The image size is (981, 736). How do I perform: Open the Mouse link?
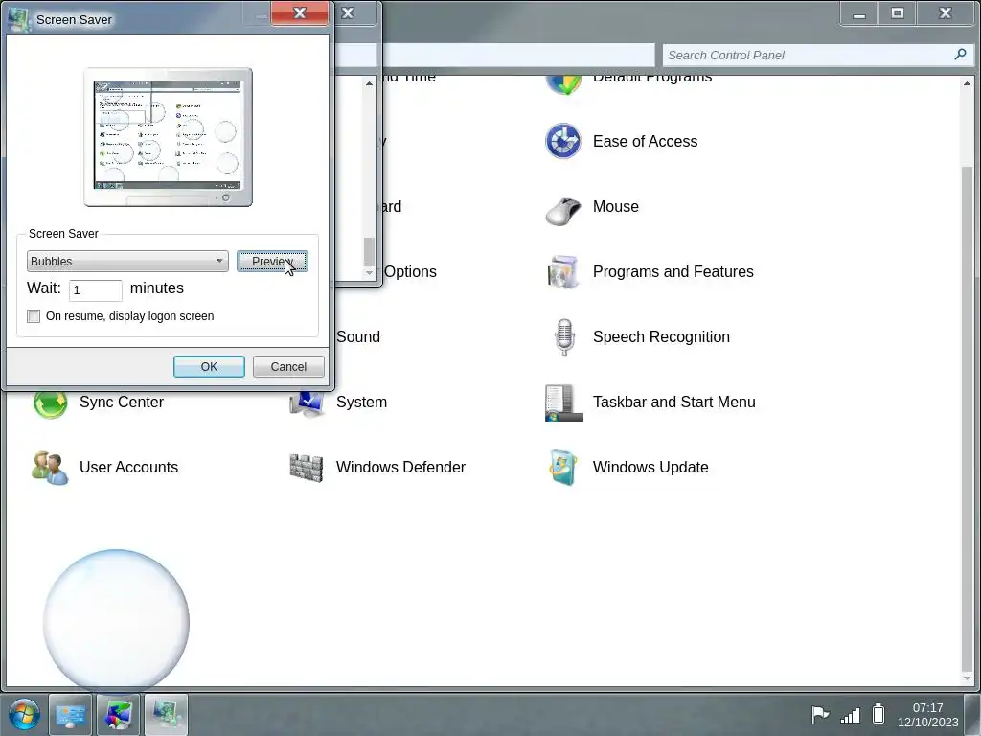(616, 207)
